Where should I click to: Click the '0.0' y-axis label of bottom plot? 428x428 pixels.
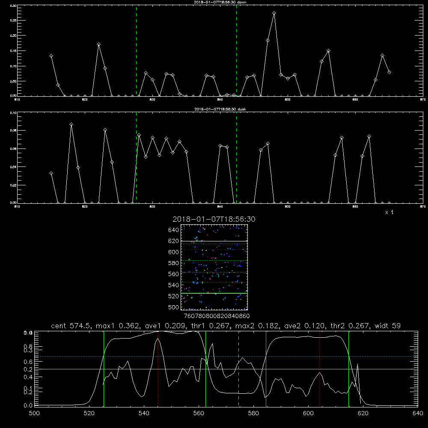click(x=28, y=405)
